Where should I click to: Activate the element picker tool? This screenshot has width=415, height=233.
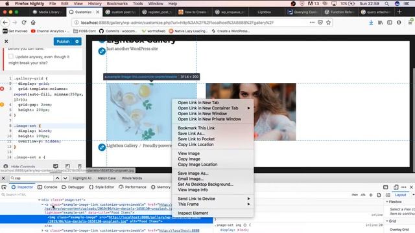4,187
